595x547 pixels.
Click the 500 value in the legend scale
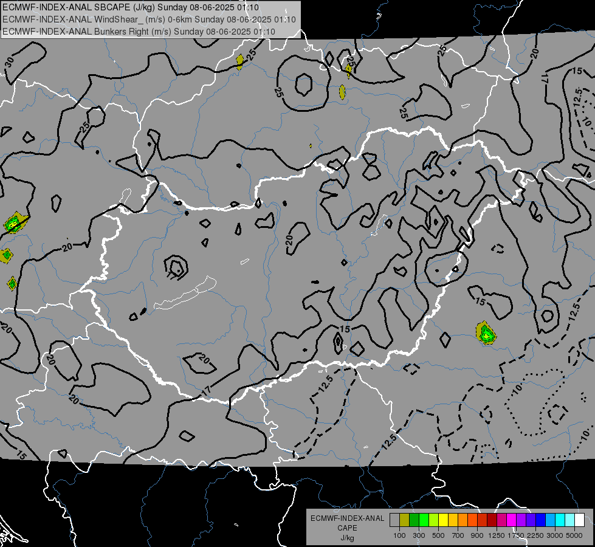pyautogui.click(x=438, y=535)
